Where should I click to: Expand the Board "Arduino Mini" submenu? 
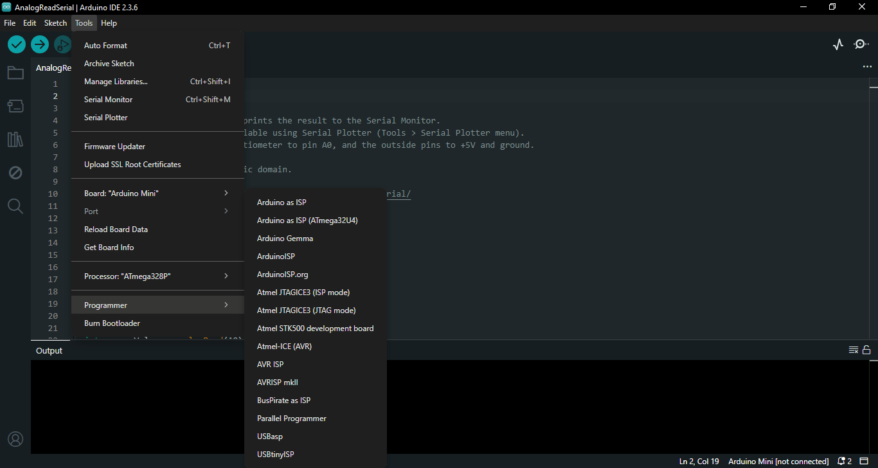[x=157, y=194]
